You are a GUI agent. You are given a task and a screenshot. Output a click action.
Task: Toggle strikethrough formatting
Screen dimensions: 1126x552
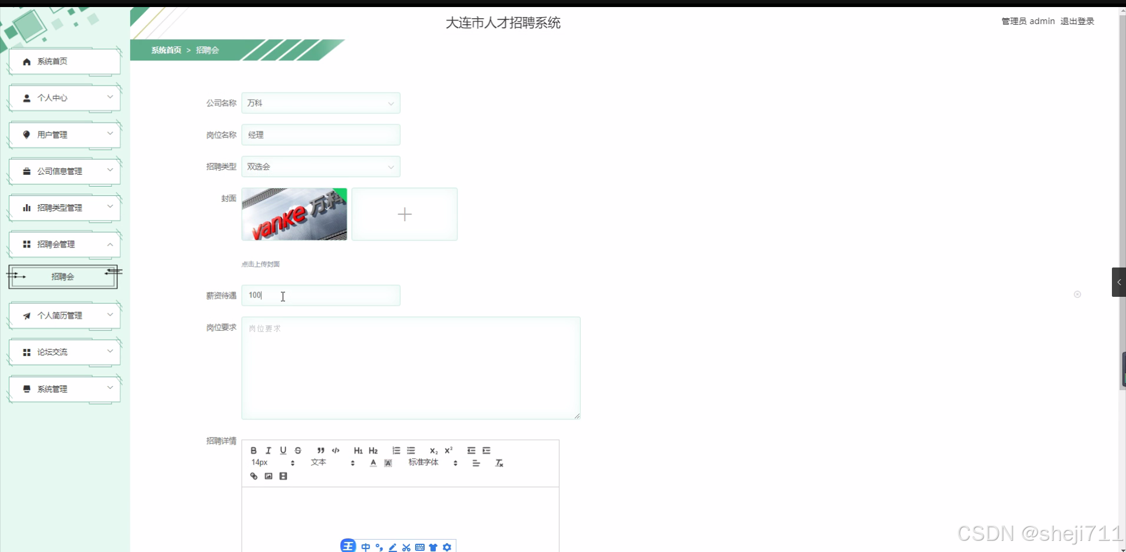coord(298,450)
